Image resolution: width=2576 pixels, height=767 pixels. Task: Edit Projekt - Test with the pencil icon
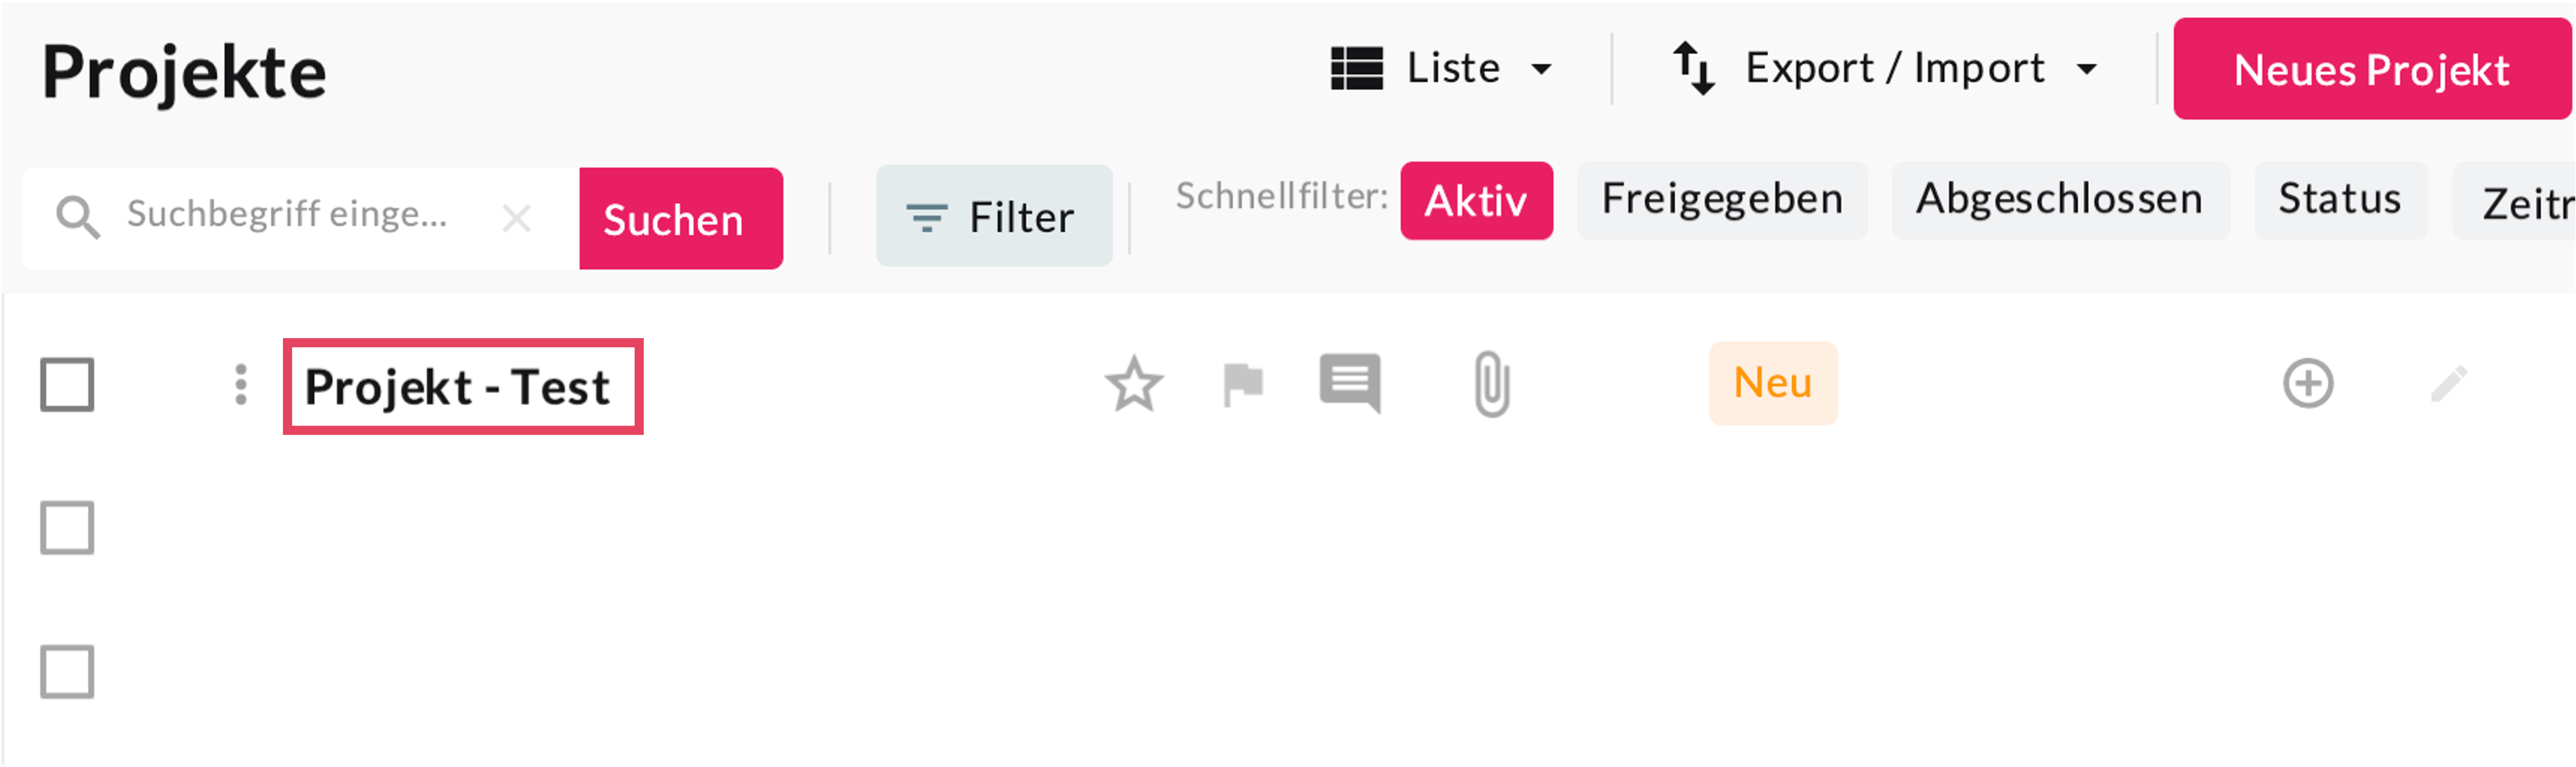[x=2449, y=384]
